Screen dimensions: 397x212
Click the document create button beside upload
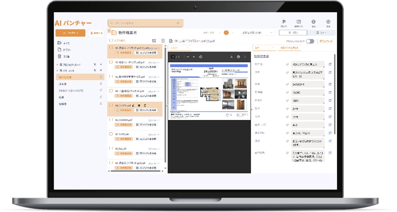point(96,33)
